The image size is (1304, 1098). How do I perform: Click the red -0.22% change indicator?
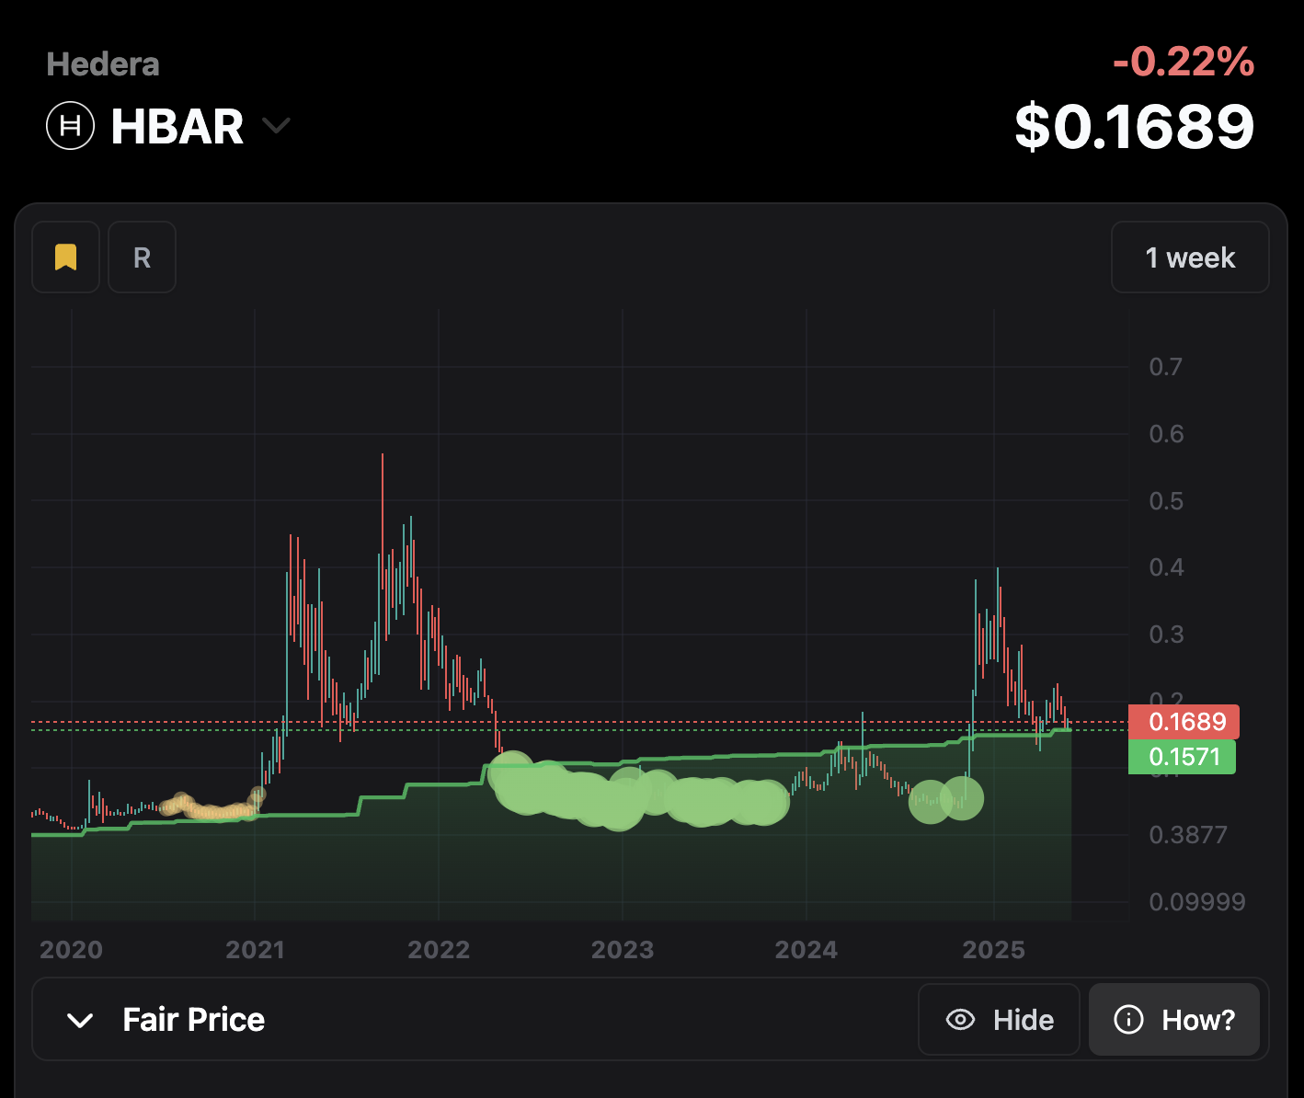tap(1183, 63)
